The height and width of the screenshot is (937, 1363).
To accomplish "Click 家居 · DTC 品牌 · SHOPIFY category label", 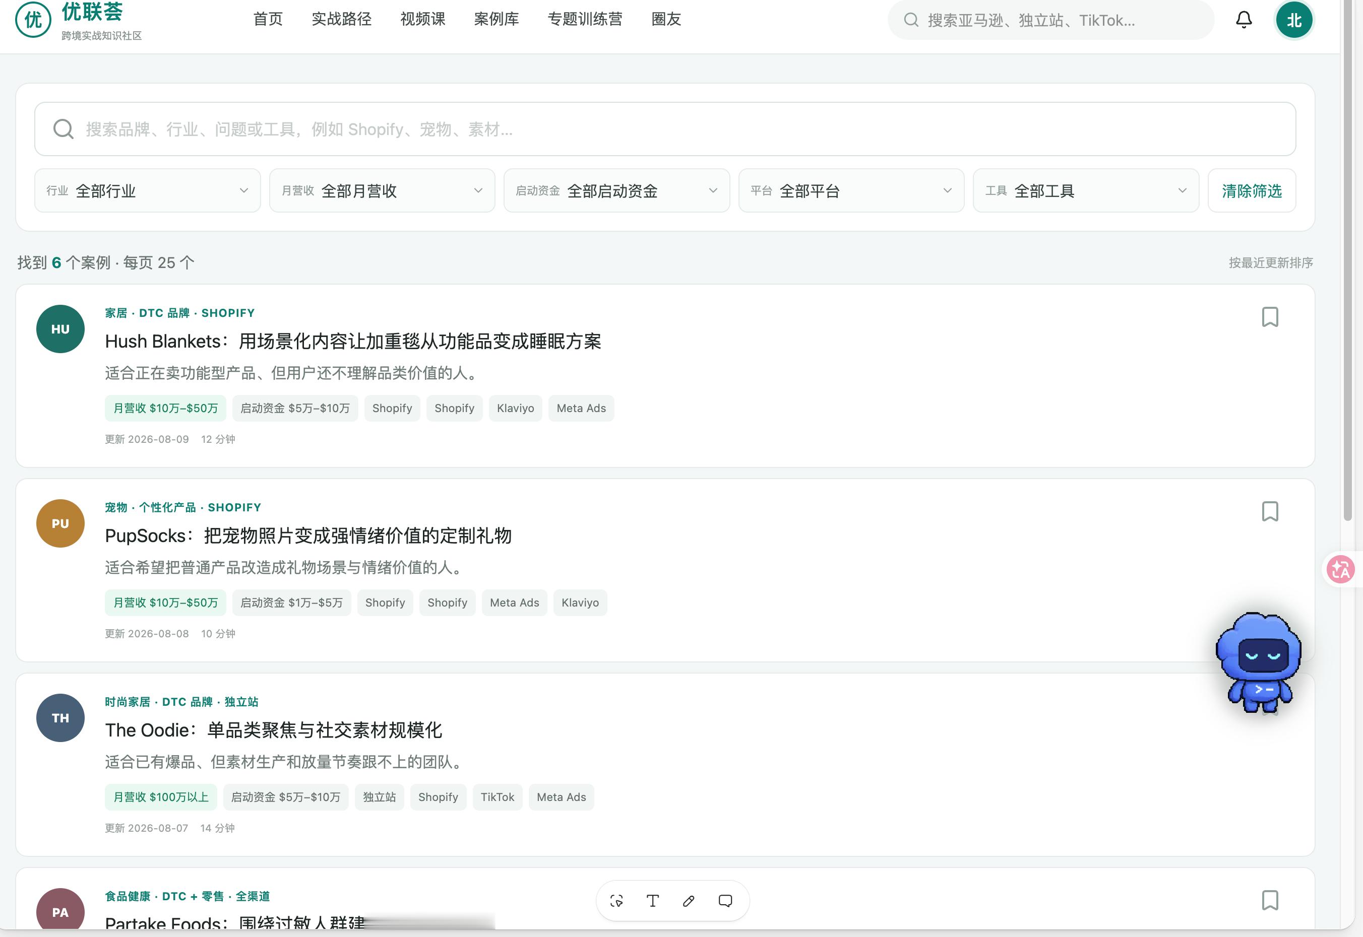I will (x=180, y=313).
